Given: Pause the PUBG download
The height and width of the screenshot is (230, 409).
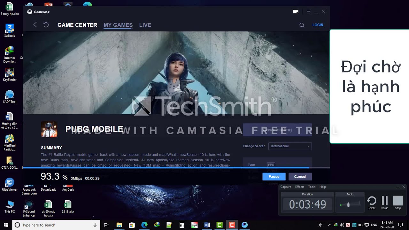Looking at the screenshot, I should point(274,177).
